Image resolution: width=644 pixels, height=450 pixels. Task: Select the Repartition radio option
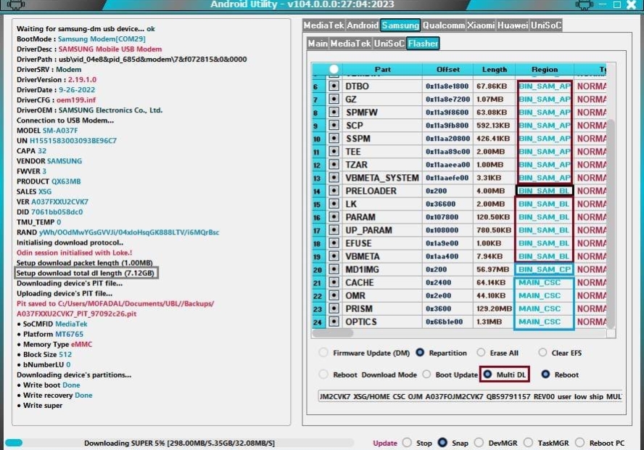click(x=420, y=353)
